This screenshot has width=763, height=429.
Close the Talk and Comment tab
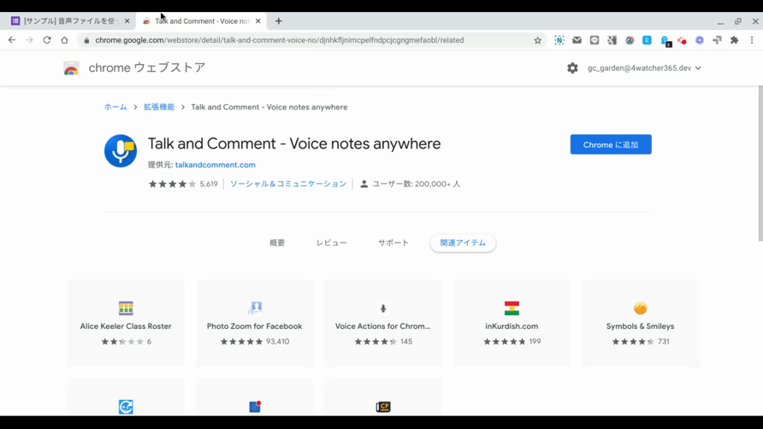[x=258, y=21]
